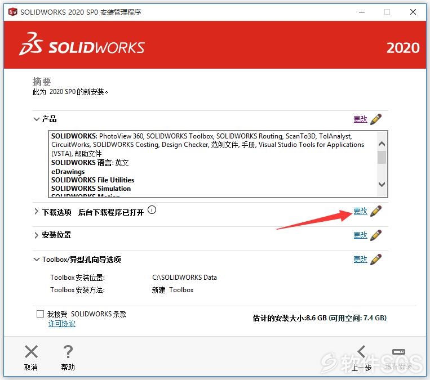430x380 pixels.
Task: Close the installer window
Action: click(413, 12)
